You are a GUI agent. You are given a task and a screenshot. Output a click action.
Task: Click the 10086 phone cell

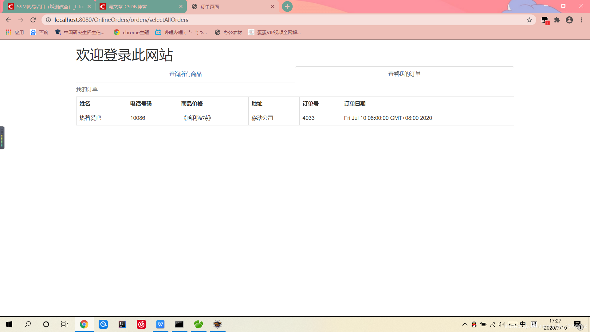pos(152,118)
